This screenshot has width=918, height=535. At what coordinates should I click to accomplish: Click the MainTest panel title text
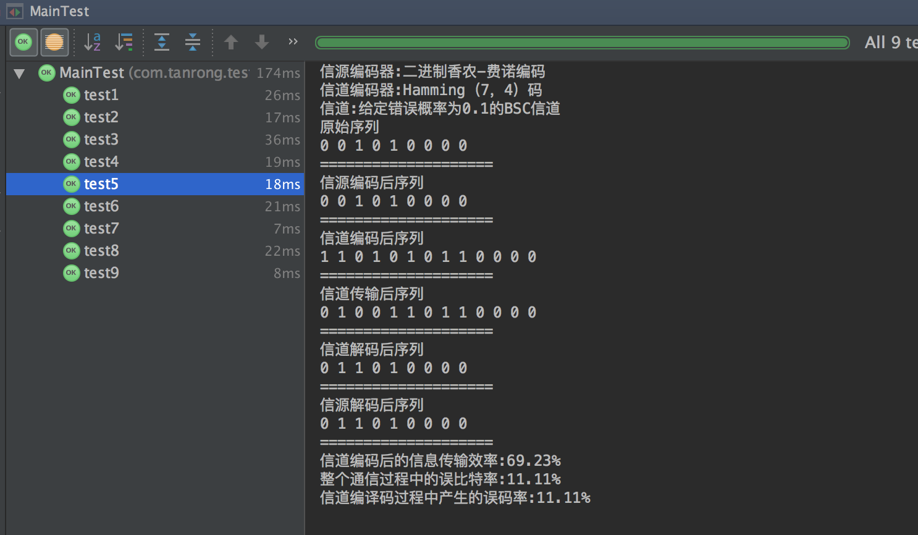point(59,11)
